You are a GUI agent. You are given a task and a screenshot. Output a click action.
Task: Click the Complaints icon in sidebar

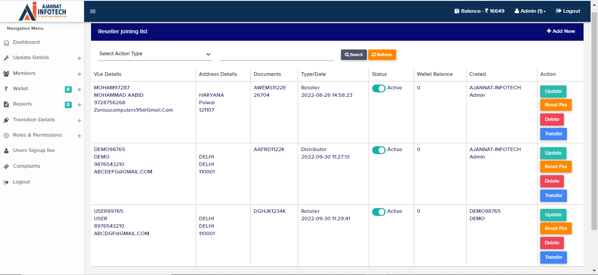[6, 166]
